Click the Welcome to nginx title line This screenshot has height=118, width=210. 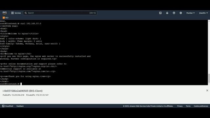(19, 34)
